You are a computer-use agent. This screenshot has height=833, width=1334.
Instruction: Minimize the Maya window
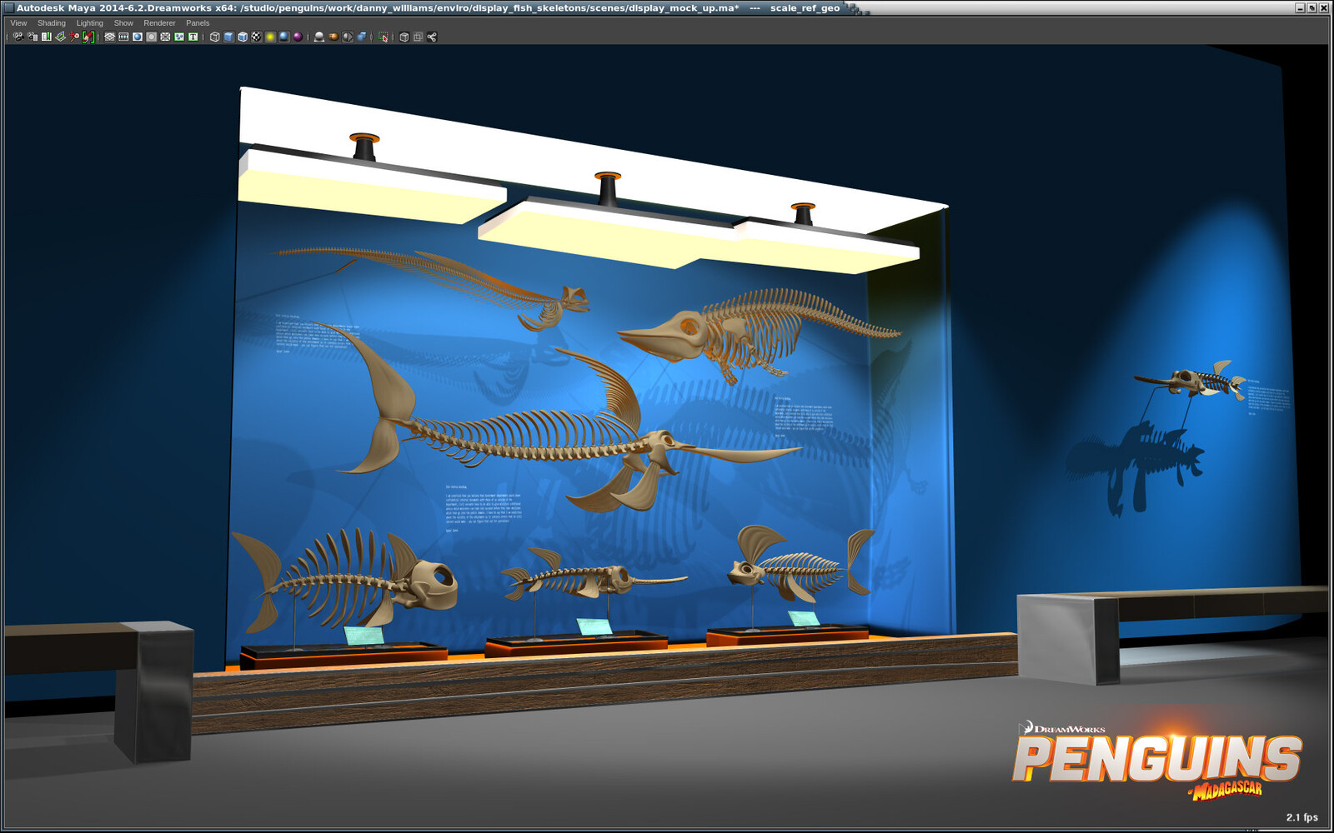click(x=1300, y=7)
